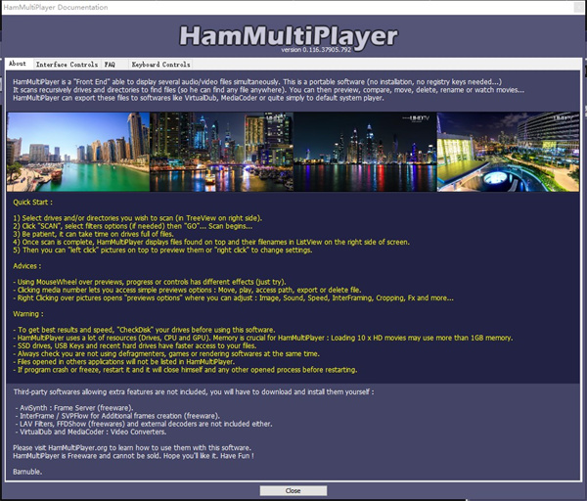Click line '1) Select drives and/or directories'

[x=137, y=218]
